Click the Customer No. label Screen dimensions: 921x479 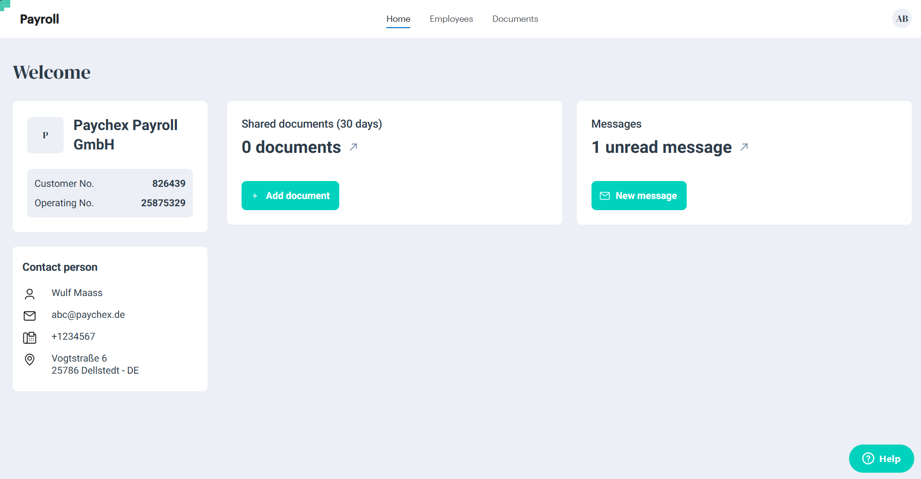64,183
